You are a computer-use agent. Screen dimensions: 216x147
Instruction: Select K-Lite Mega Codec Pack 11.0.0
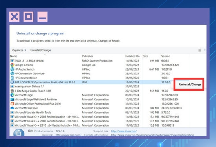(x=33, y=91)
